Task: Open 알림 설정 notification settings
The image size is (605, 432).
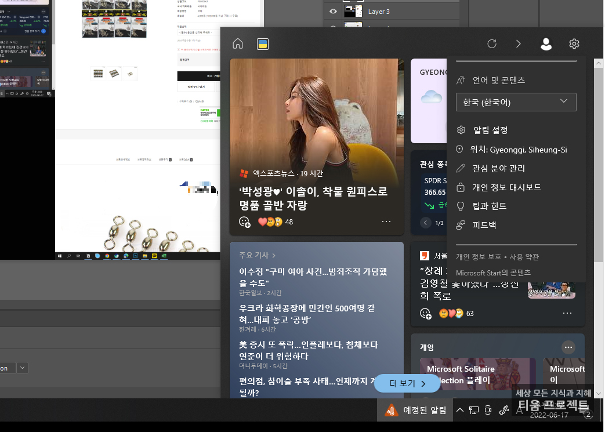Action: coord(482,130)
